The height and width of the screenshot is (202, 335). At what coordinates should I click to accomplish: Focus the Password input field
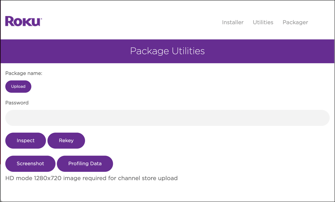click(167, 118)
